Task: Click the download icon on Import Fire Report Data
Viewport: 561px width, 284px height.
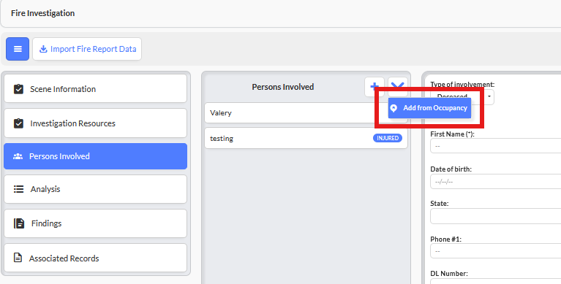Action: [43, 49]
